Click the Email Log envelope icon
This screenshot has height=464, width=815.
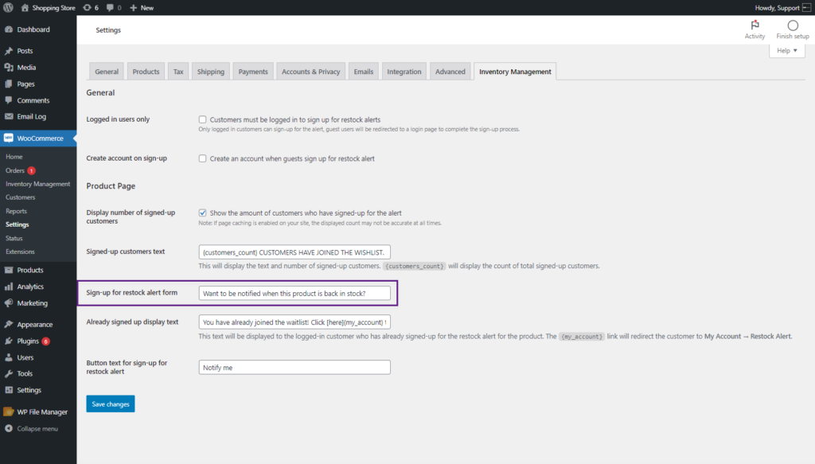(x=9, y=116)
